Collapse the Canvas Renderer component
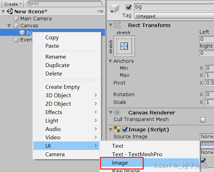214x172 pixels. 111,112
